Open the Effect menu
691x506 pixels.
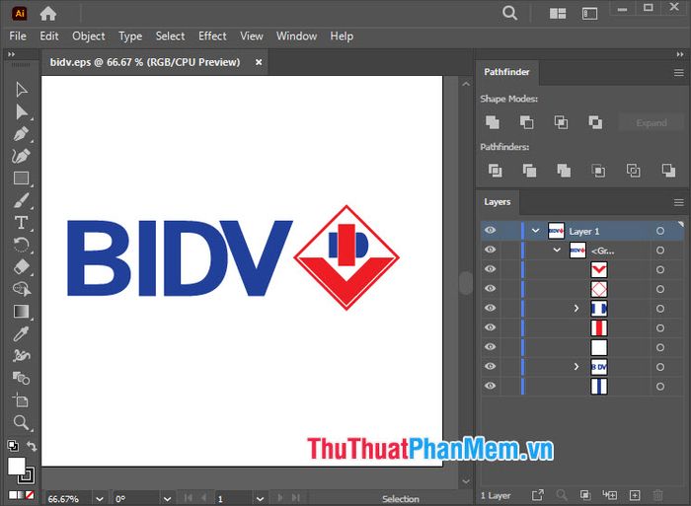212,36
